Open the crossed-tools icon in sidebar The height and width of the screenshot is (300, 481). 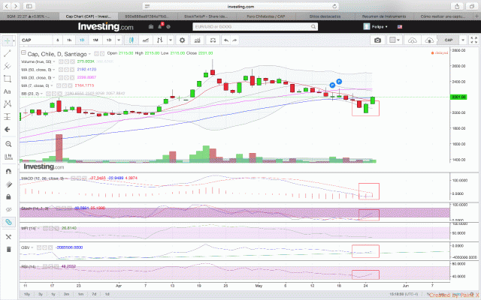click(8, 237)
